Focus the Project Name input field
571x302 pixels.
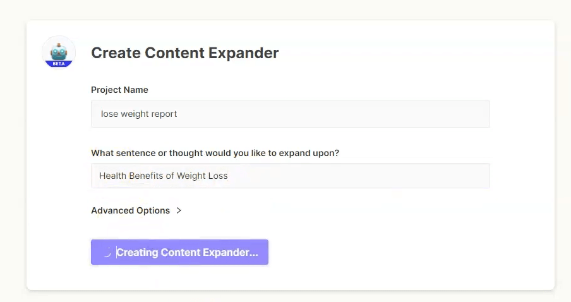[290, 114]
